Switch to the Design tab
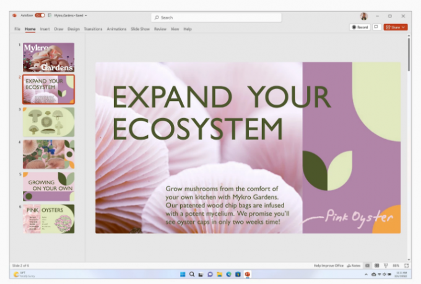Viewport: 421px width, 284px height. tap(73, 29)
